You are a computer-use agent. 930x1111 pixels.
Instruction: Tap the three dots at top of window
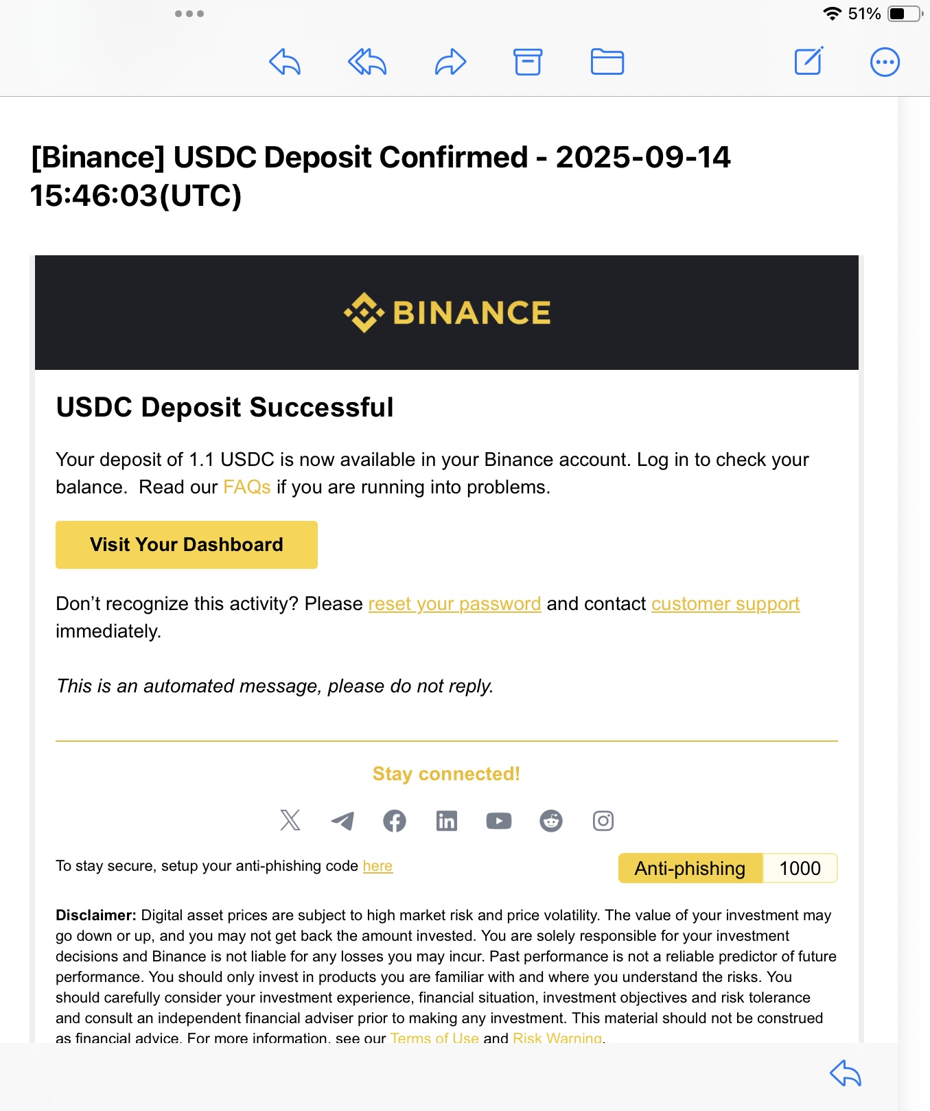189,14
